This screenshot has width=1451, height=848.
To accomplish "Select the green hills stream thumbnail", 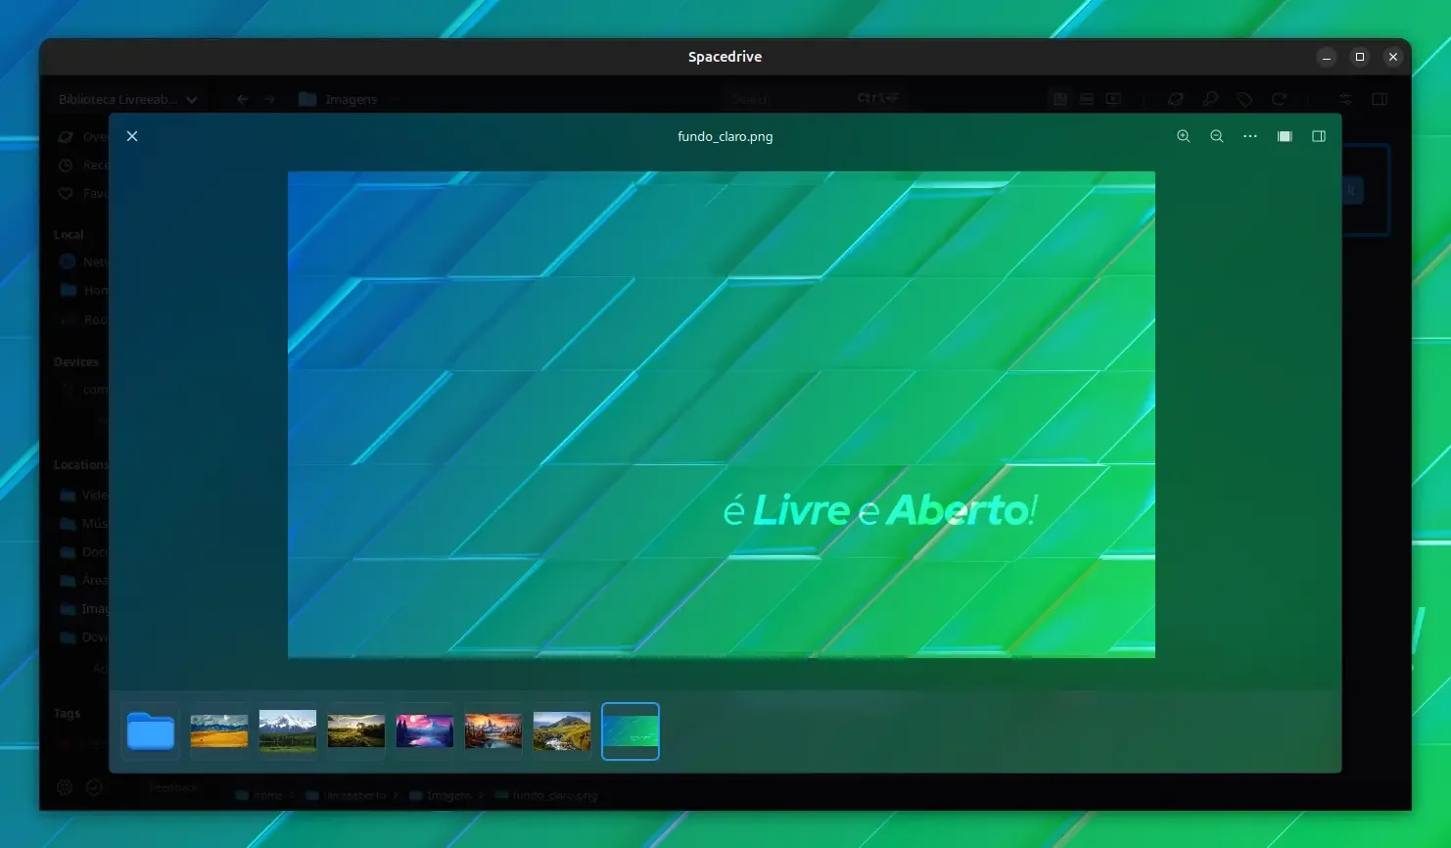I will click(x=562, y=731).
